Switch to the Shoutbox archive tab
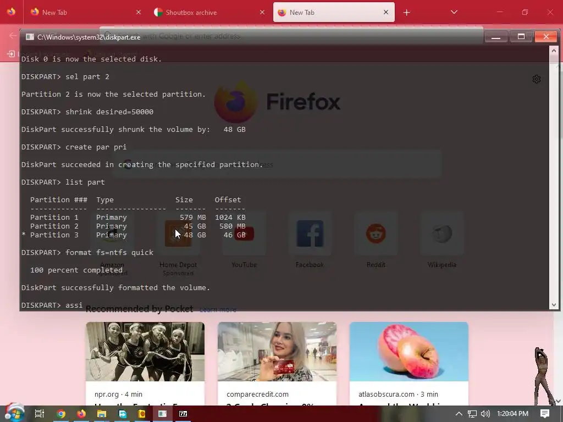Viewport: 563px width, 422px height. 209,12
